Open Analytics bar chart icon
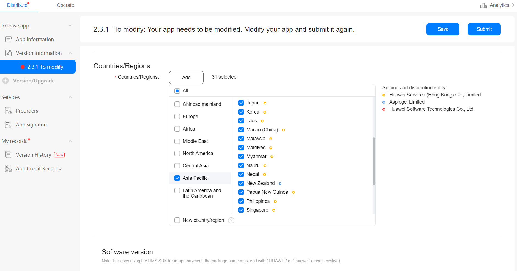The height and width of the screenshot is (271, 517). pyautogui.click(x=483, y=5)
